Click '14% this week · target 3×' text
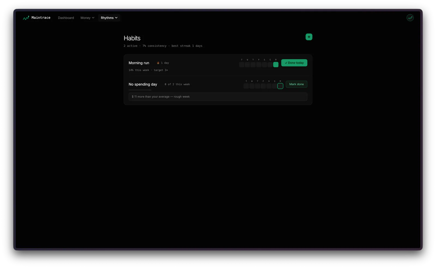 148,70
